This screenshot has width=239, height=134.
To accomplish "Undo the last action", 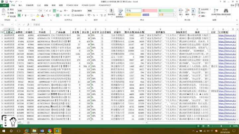I will (x=11, y=2).
